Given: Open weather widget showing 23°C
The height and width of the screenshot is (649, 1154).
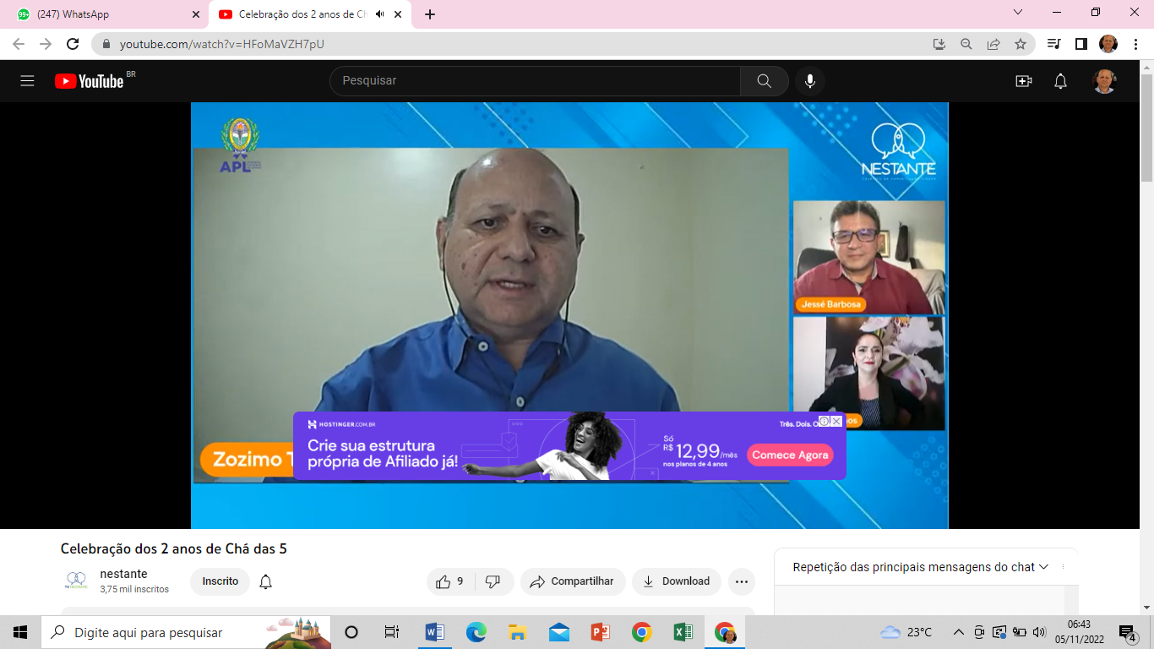Looking at the screenshot, I should [906, 632].
